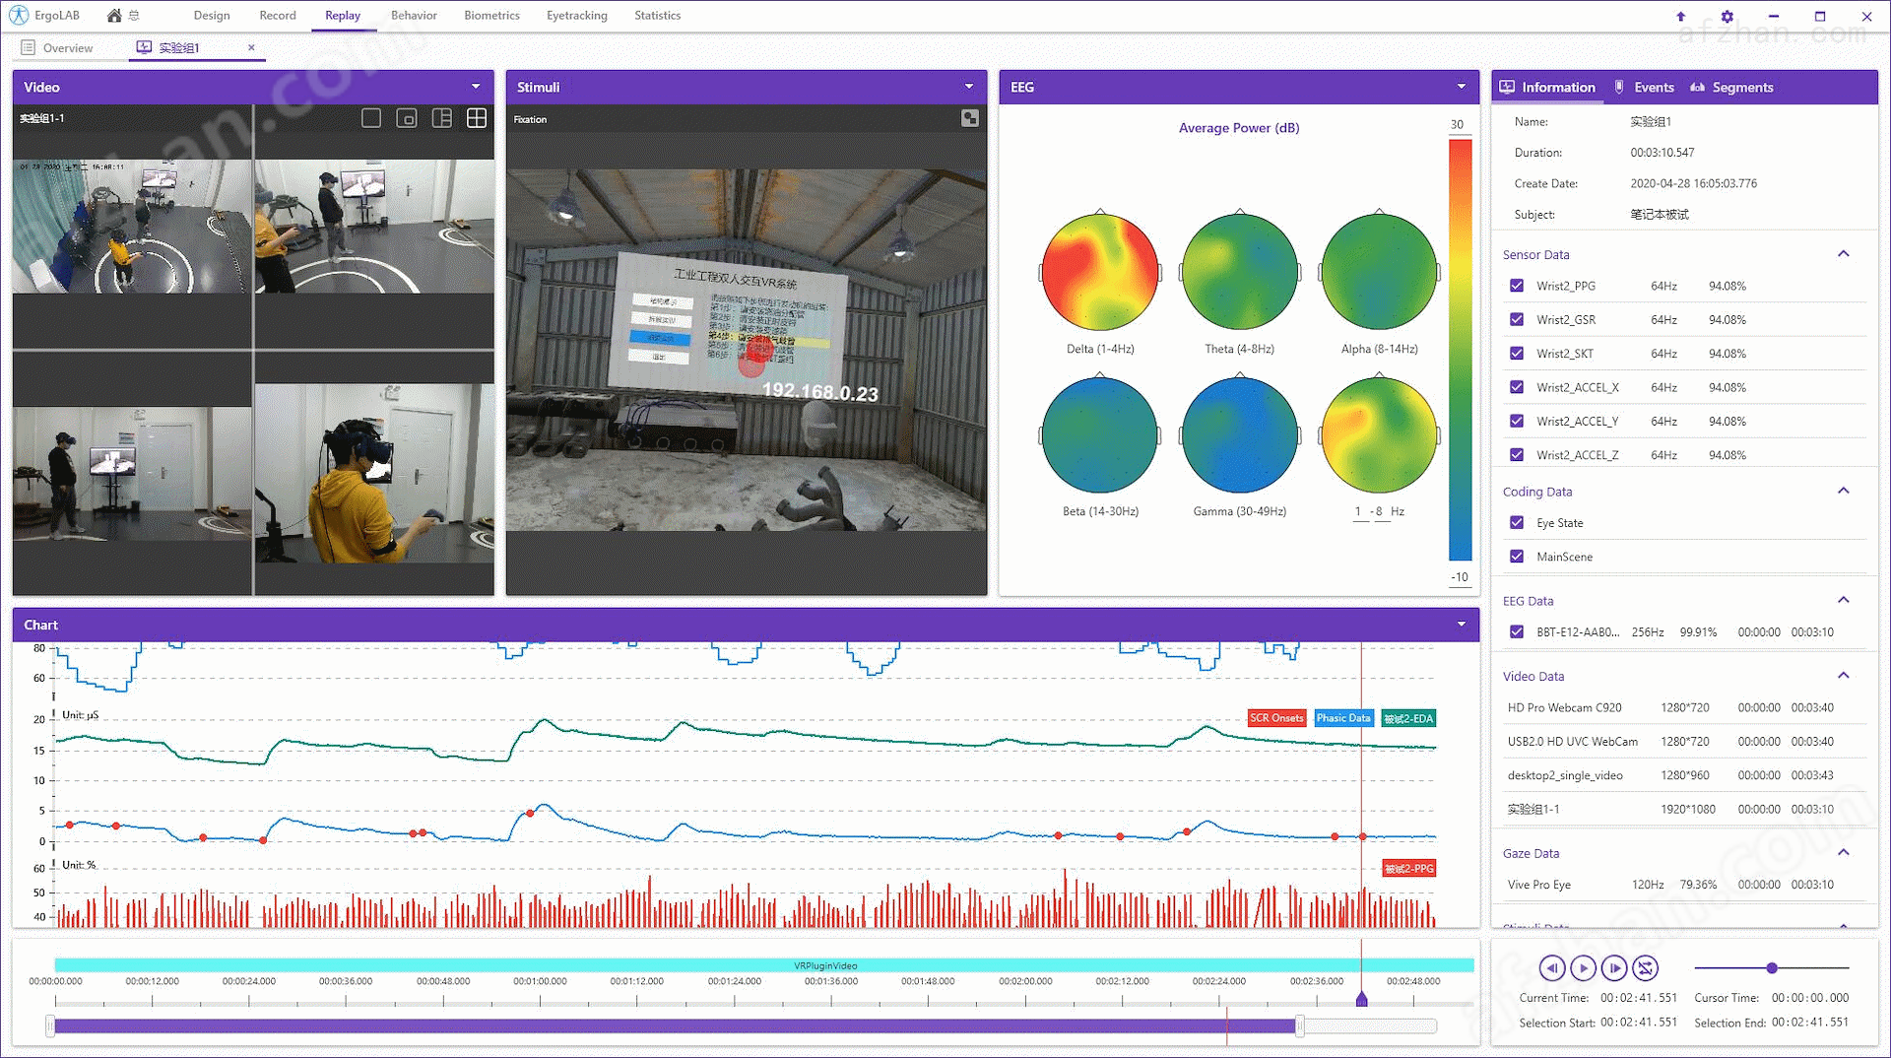This screenshot has height=1058, width=1891.
Task: Open the Video panel dropdown arrow
Action: (476, 87)
